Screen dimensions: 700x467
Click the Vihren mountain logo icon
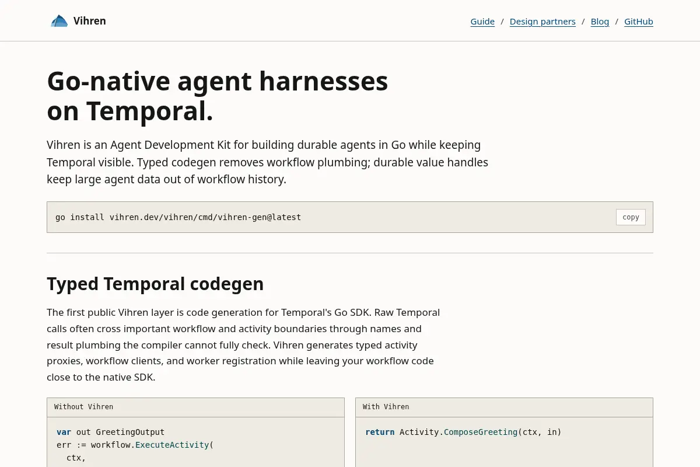pos(59,21)
